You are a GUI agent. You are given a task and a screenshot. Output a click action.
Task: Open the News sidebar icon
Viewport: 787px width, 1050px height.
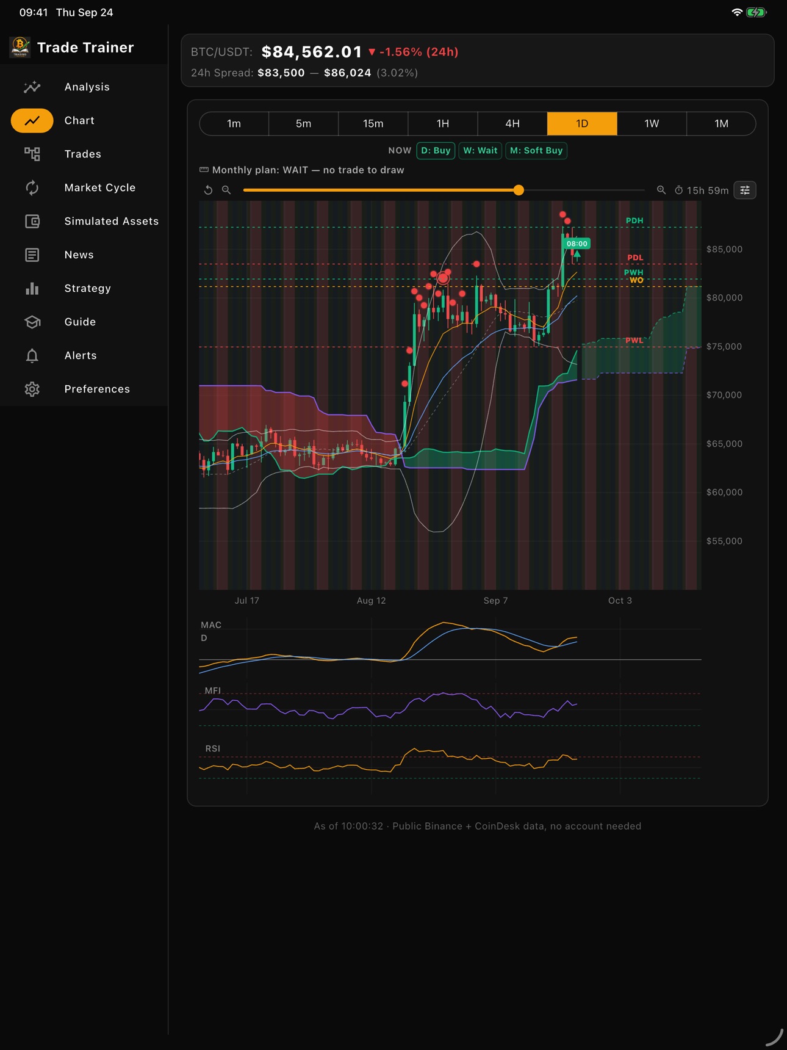click(x=32, y=255)
